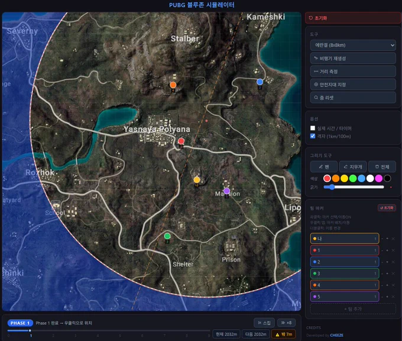
Task: Remove team 1 with its X icon
Action: click(393, 251)
